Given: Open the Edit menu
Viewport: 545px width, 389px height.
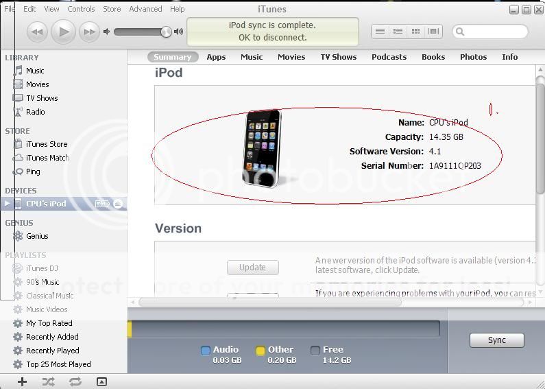Looking at the screenshot, I should (x=29, y=9).
